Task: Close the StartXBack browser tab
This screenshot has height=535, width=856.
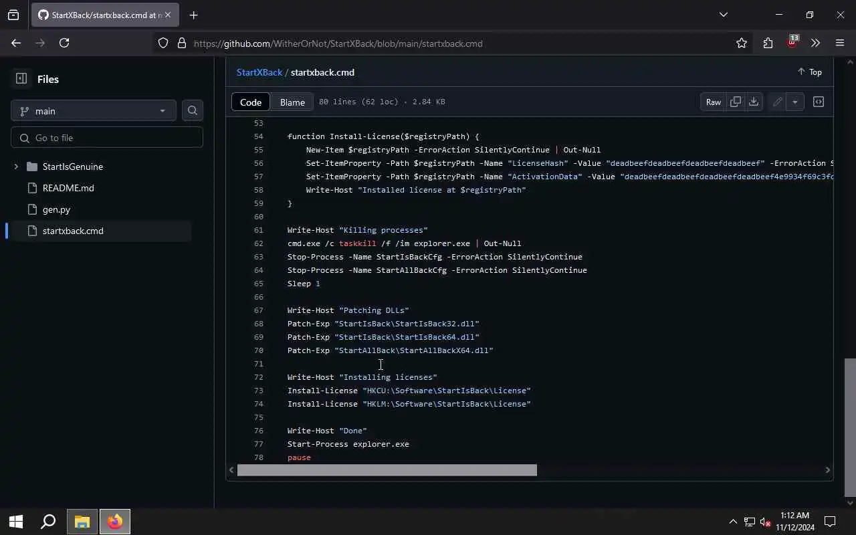Action: 167,15
